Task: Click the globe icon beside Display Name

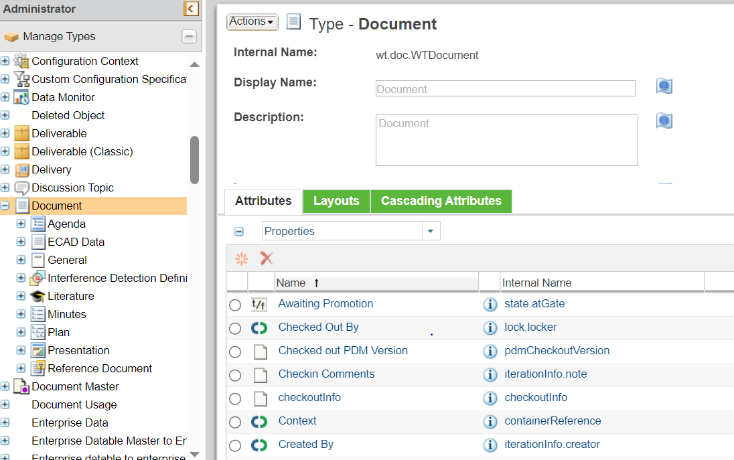Action: point(664,86)
